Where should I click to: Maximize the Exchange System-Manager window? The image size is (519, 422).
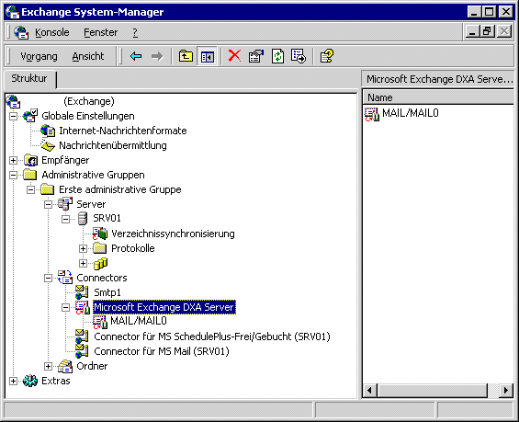[x=490, y=12]
